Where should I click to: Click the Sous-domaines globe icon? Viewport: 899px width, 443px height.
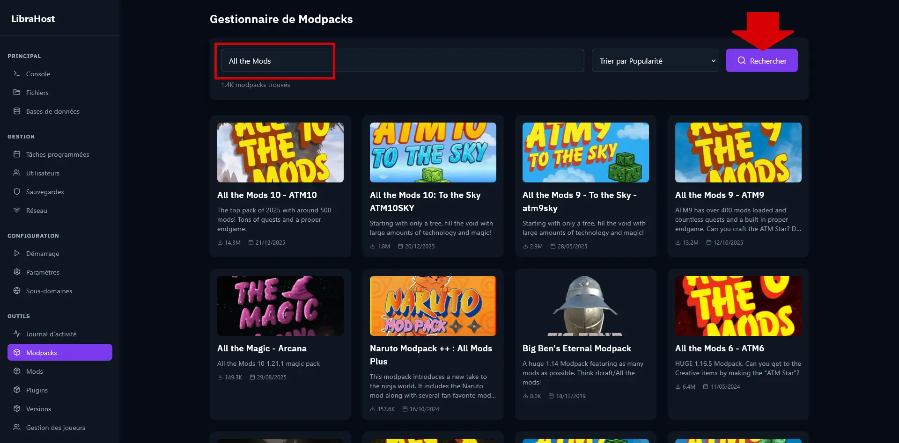coord(17,290)
